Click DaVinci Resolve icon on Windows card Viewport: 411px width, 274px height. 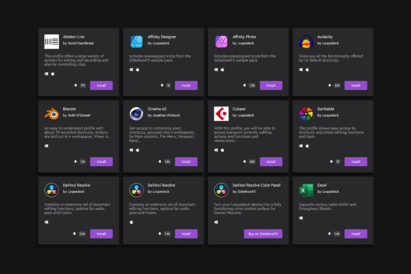52,190
